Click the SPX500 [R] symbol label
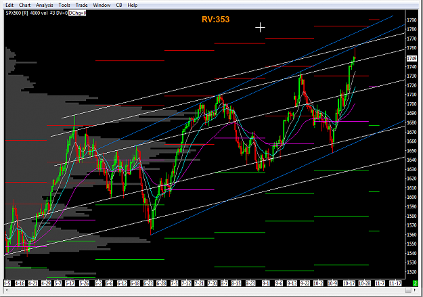This screenshot has width=423, height=297. (17, 13)
